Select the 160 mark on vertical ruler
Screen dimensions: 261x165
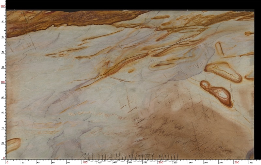3,37
